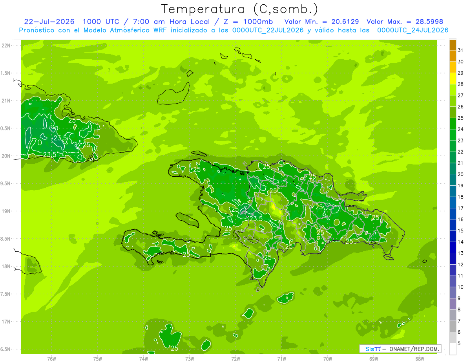Screen dimensions: 471x364
Task: Click the 21N latitude axis label
Action: click(x=6, y=101)
